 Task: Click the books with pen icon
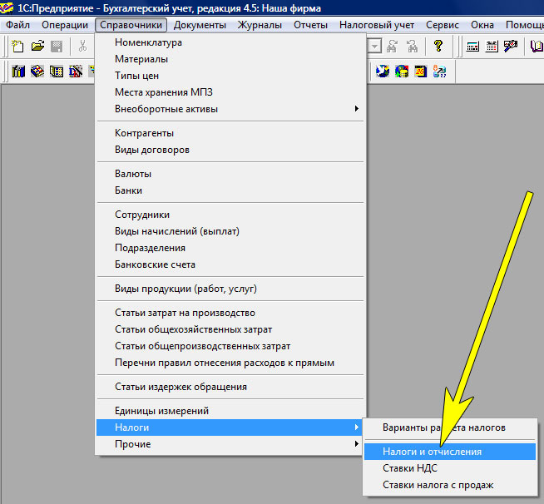[18, 72]
